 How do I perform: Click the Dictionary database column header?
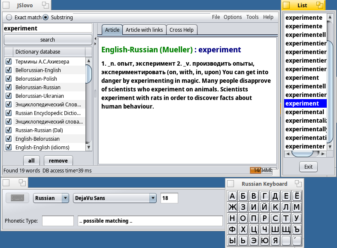pos(49,52)
